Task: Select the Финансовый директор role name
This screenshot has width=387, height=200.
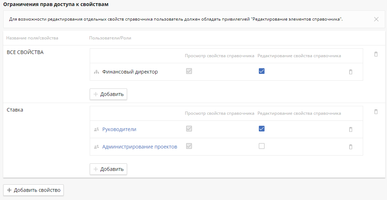Action: [x=130, y=72]
